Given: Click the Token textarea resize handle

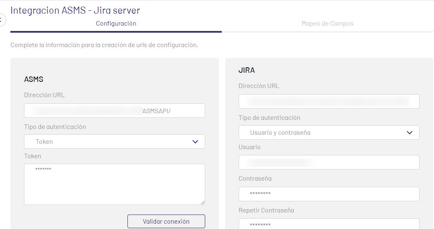Looking at the screenshot, I should pos(203,203).
